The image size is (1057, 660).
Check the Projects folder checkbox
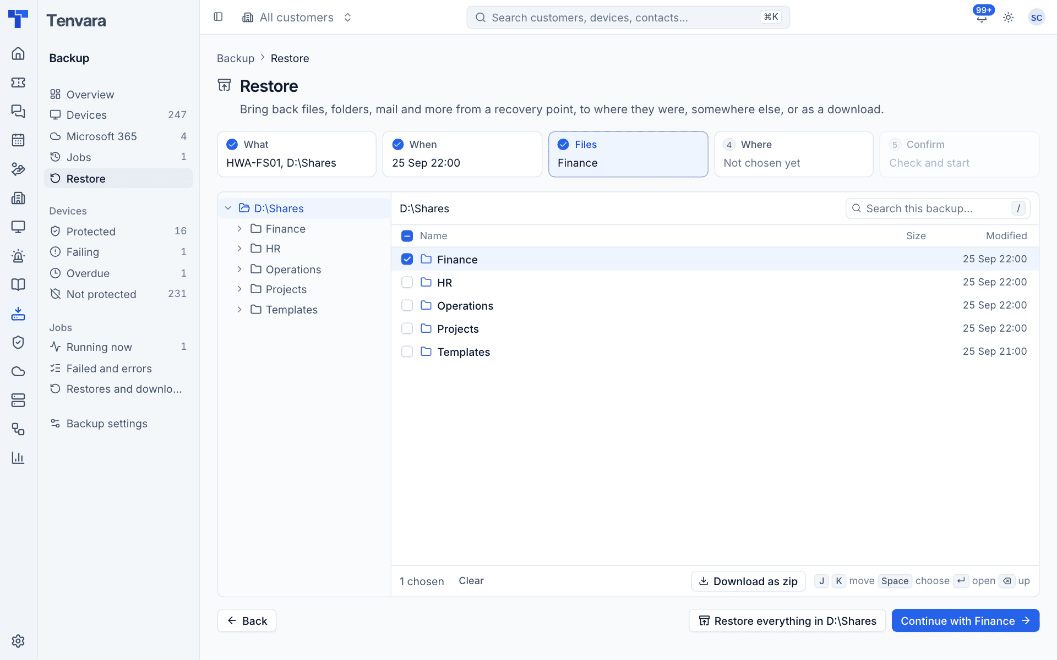click(407, 328)
